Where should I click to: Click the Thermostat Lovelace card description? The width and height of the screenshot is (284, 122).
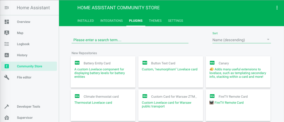(93, 102)
